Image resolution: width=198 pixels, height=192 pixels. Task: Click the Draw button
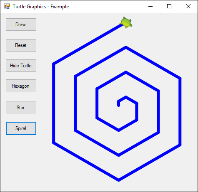pos(21,25)
